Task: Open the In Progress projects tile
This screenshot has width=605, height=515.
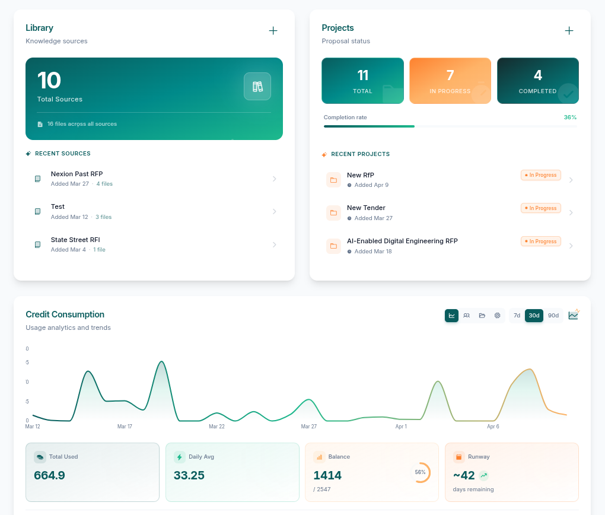Action: point(450,81)
